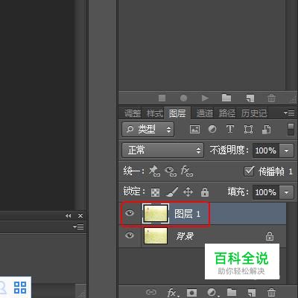The image size is (298, 298).
Task: Select the 图层 tab
Action: pos(177,113)
